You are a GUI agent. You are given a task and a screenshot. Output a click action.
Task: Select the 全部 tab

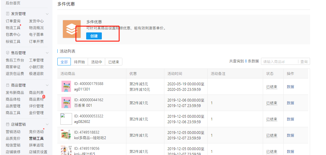(x=64, y=62)
